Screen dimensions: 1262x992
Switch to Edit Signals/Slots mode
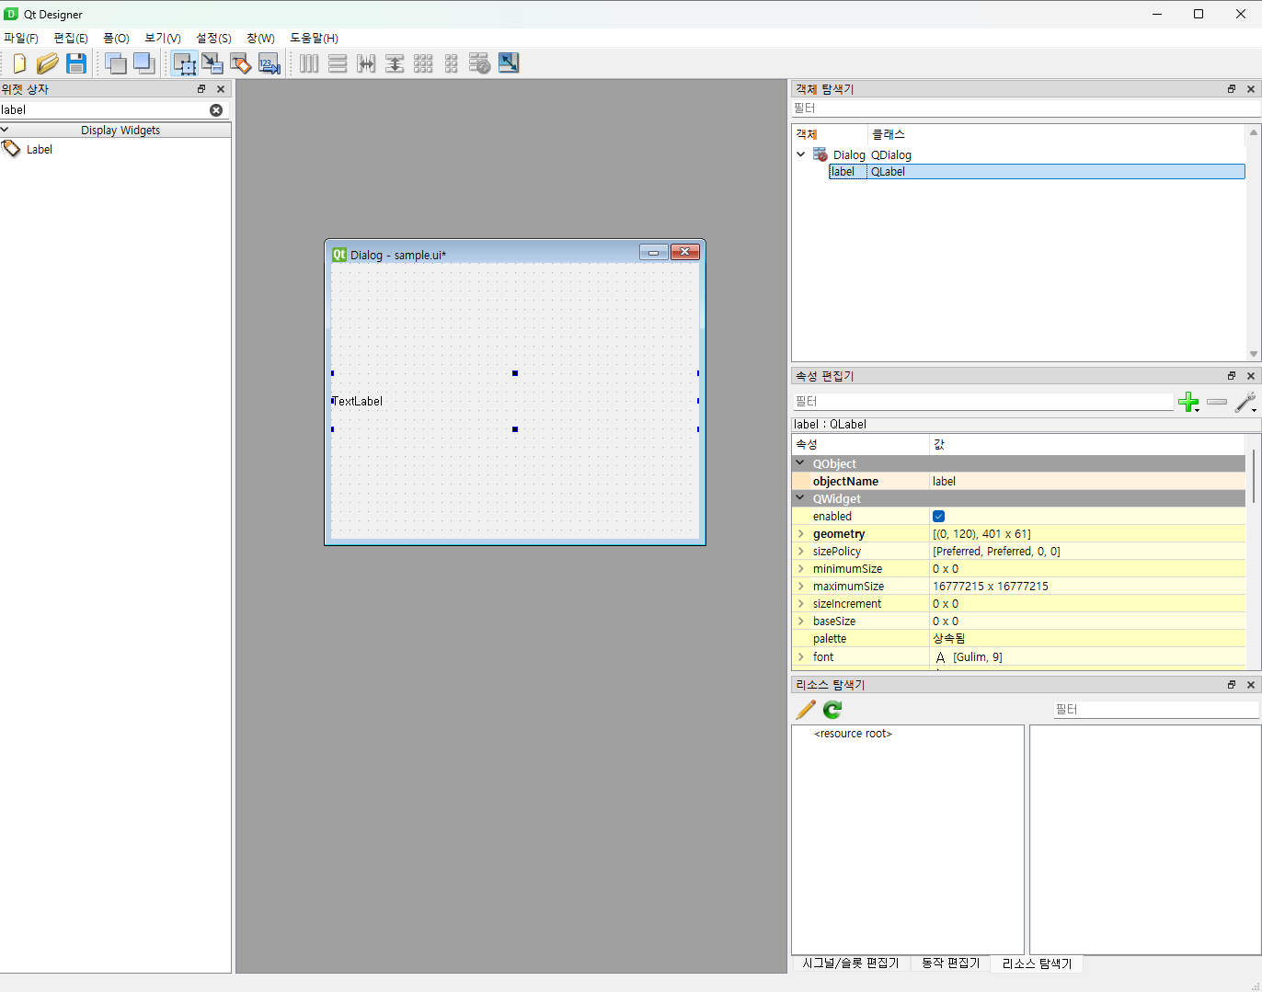[x=212, y=63]
